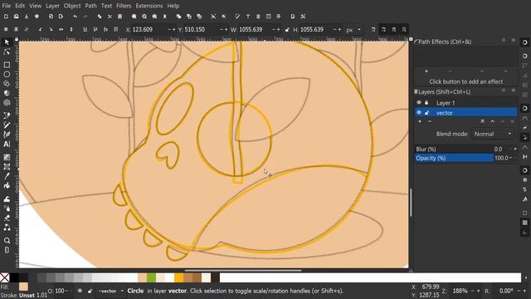Select the Dropper color picker tool
The width and height of the screenshot is (531, 299).
tap(7, 176)
